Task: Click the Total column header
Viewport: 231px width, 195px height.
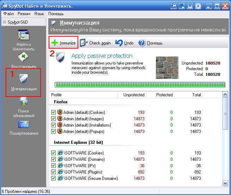Action: coord(189,95)
